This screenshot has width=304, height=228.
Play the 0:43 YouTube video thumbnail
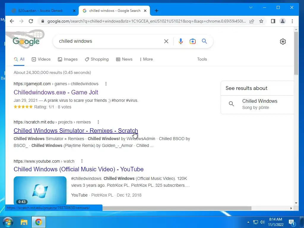coord(40,191)
